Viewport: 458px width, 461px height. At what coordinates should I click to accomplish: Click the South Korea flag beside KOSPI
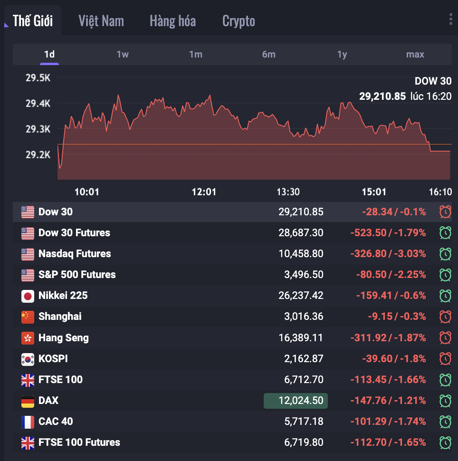[x=28, y=359]
